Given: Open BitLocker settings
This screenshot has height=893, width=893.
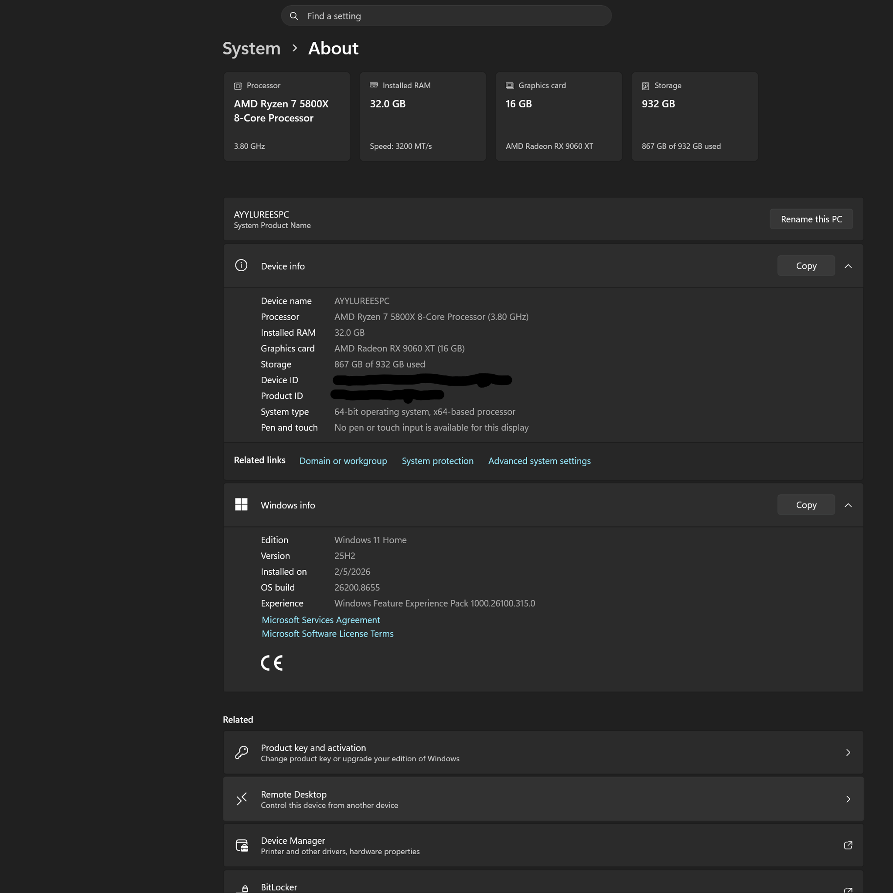Looking at the screenshot, I should click(x=543, y=882).
